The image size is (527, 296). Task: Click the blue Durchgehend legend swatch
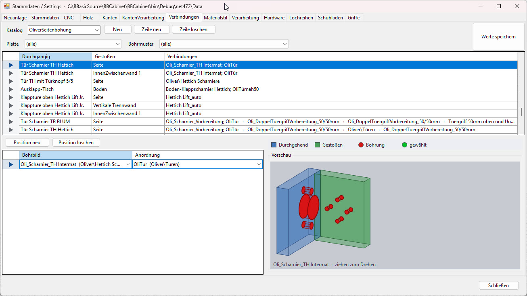pyautogui.click(x=274, y=145)
